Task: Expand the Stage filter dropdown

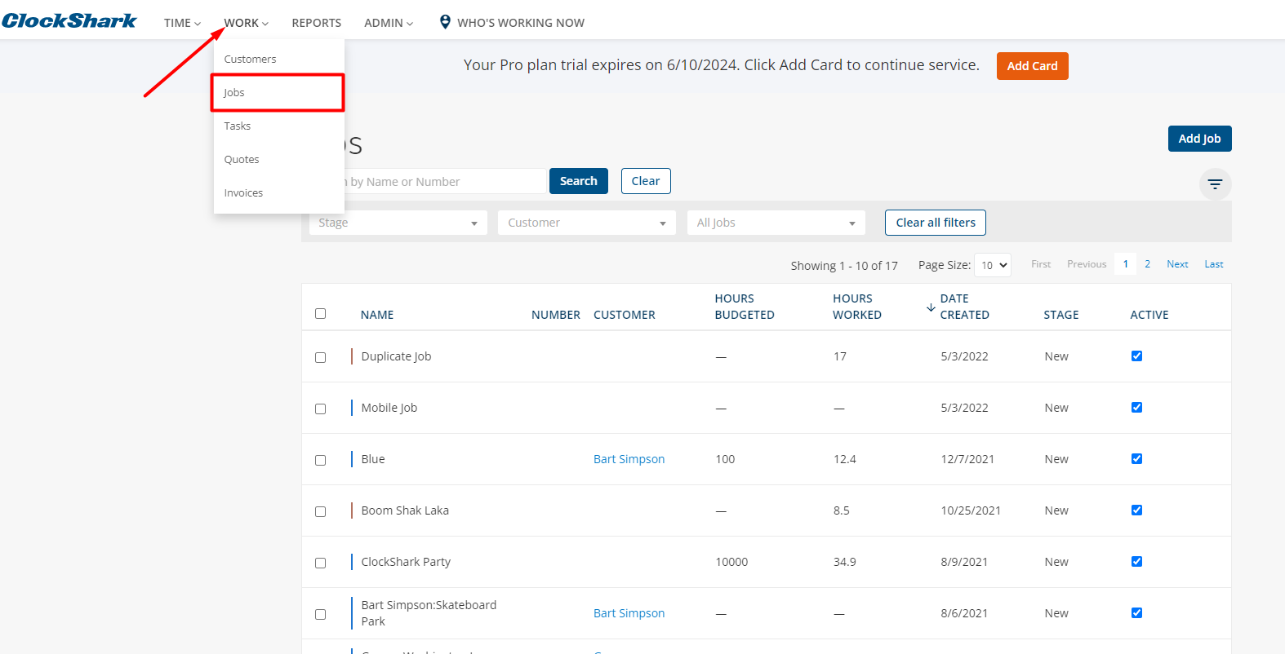Action: click(398, 223)
